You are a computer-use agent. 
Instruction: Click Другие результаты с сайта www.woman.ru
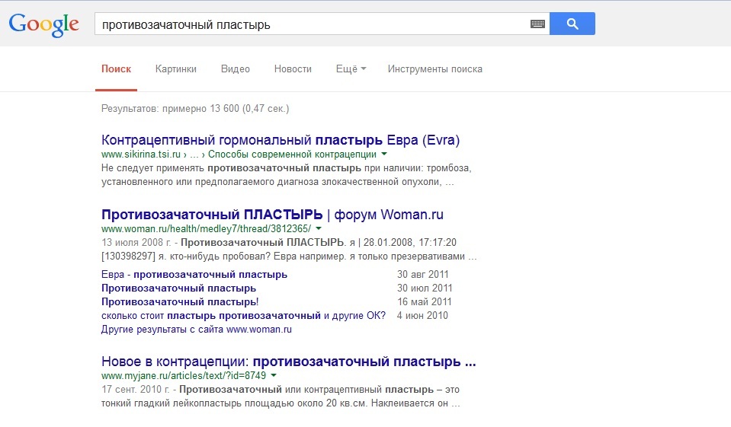click(x=196, y=330)
